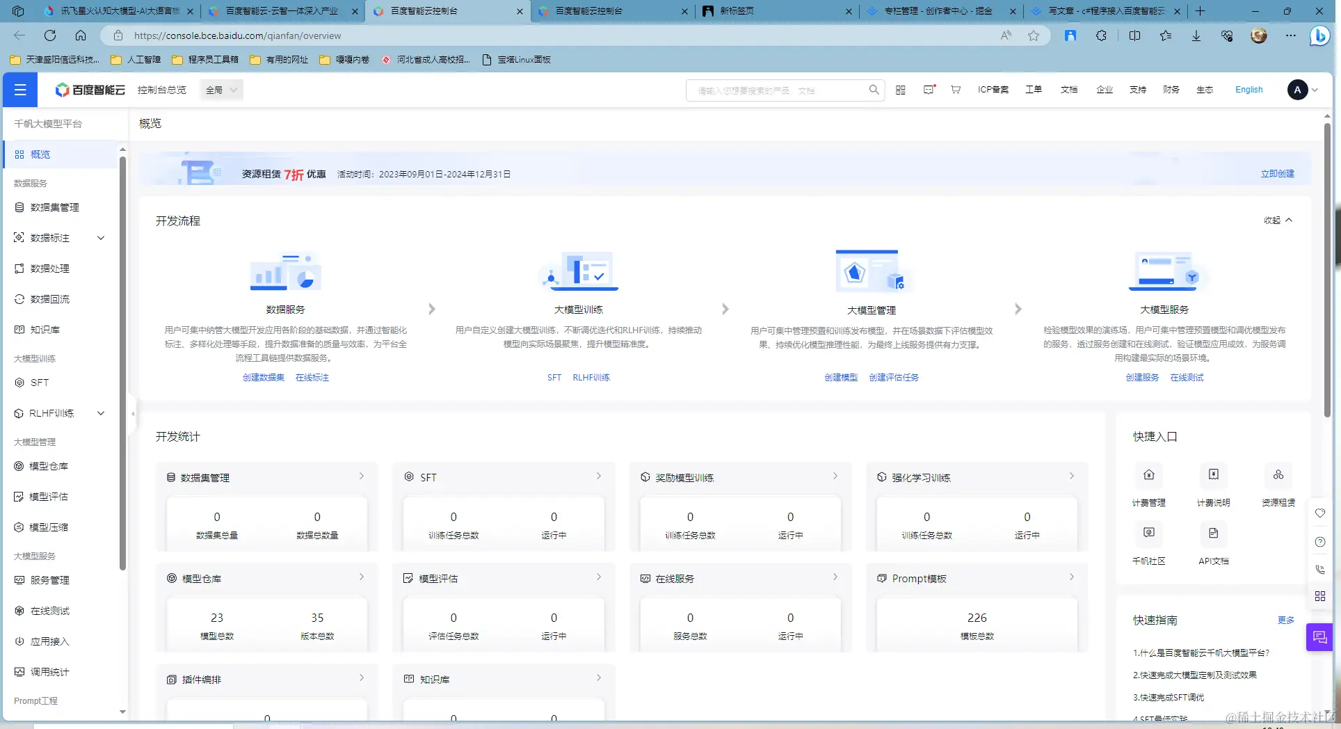Open the shopping cart icon
This screenshot has height=729, width=1341.
[956, 90]
